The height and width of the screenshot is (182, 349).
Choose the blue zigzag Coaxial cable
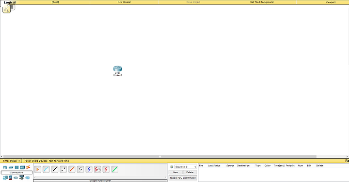tap(89, 169)
